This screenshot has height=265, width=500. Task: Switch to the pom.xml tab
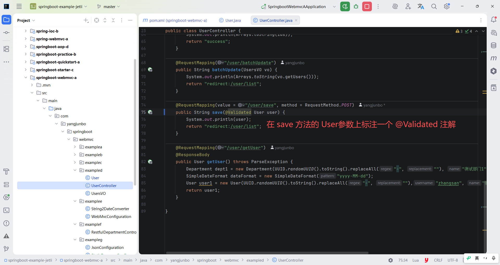pyautogui.click(x=175, y=20)
